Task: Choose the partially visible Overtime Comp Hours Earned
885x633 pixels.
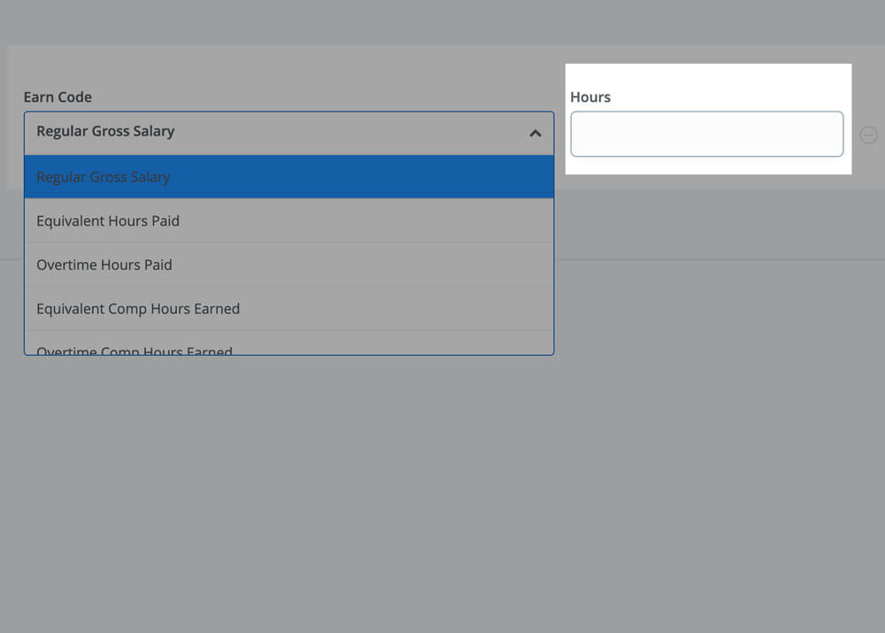Action: pyautogui.click(x=135, y=349)
